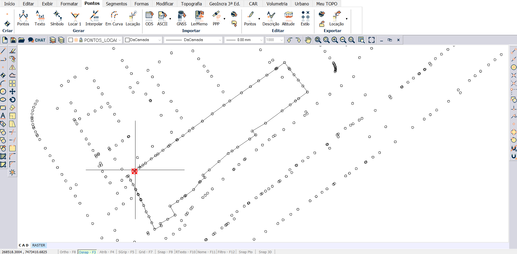Screen dimensions: 517x254
Task: Click the Interpolar points tool
Action: 94,18
